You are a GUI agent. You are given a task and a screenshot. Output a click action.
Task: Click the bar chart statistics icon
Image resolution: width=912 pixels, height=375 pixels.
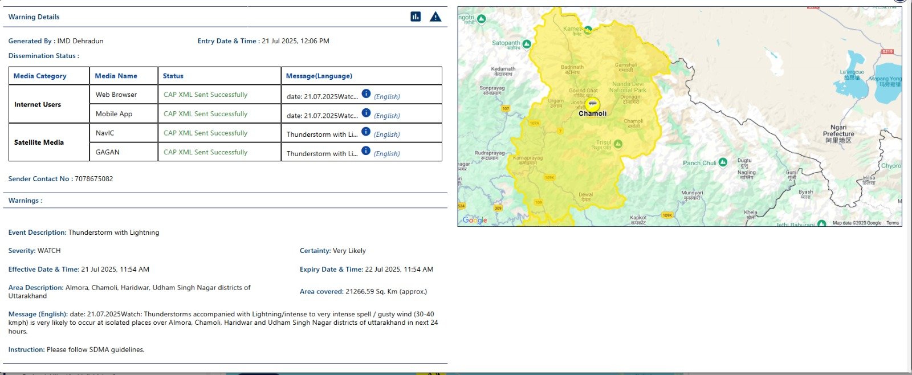click(416, 17)
